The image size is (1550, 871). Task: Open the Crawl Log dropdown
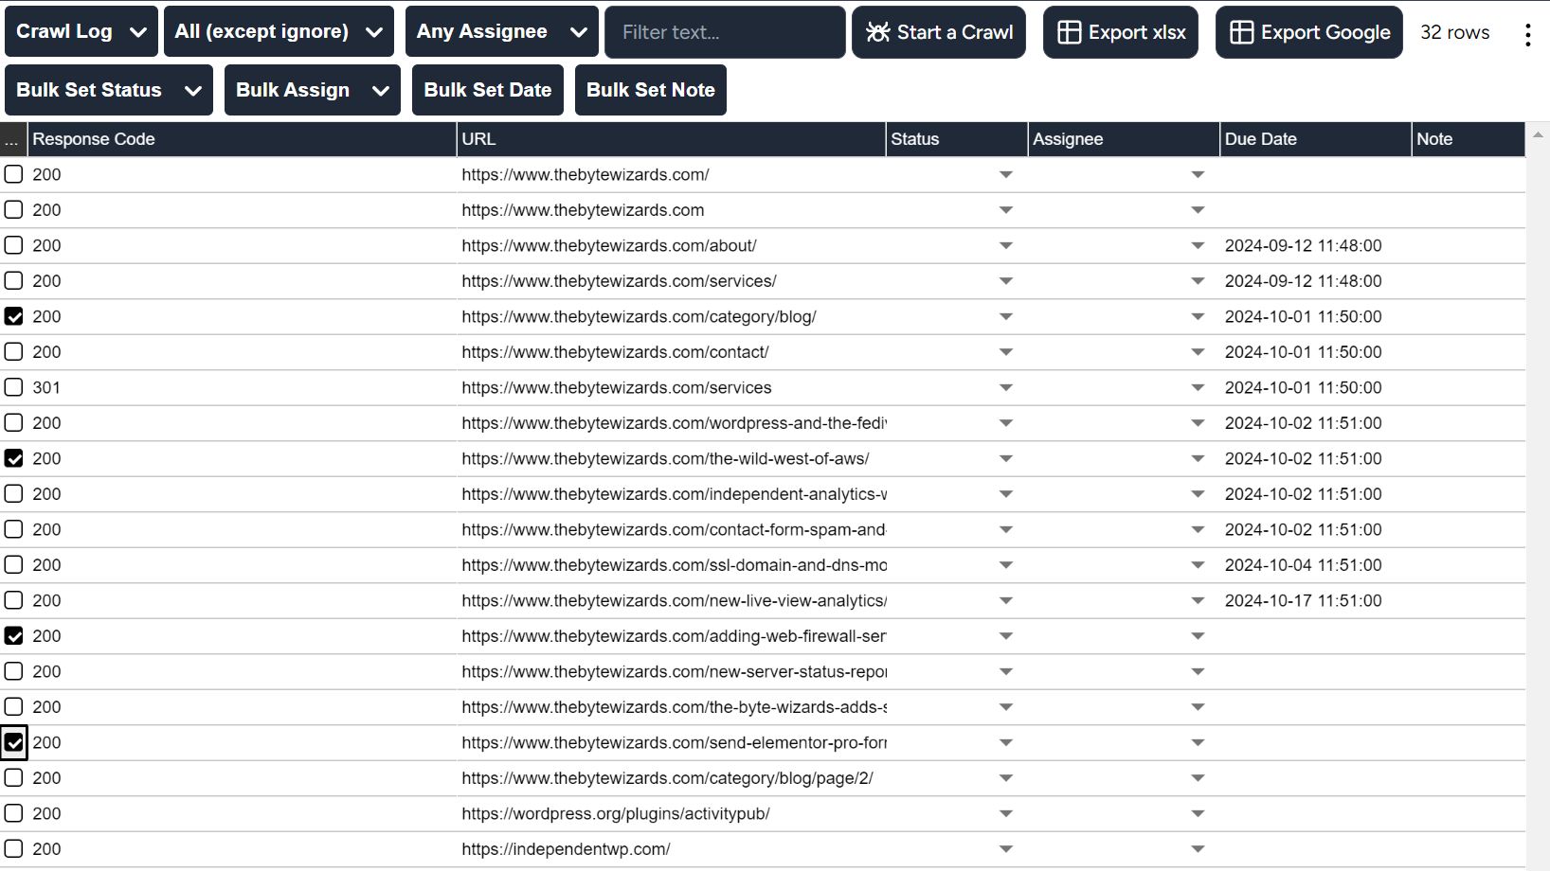point(81,32)
